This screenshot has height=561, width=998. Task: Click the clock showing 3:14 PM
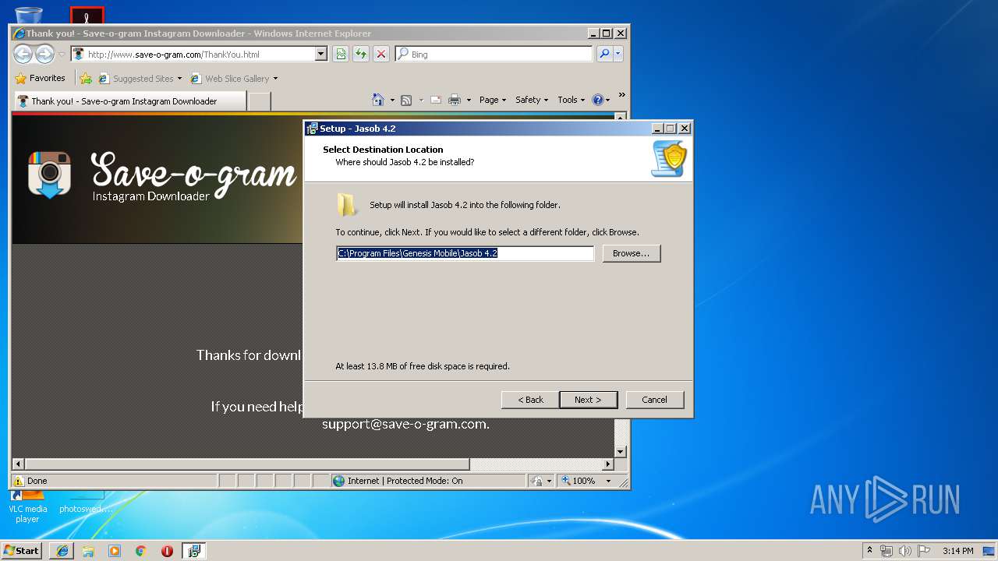pyautogui.click(x=957, y=551)
